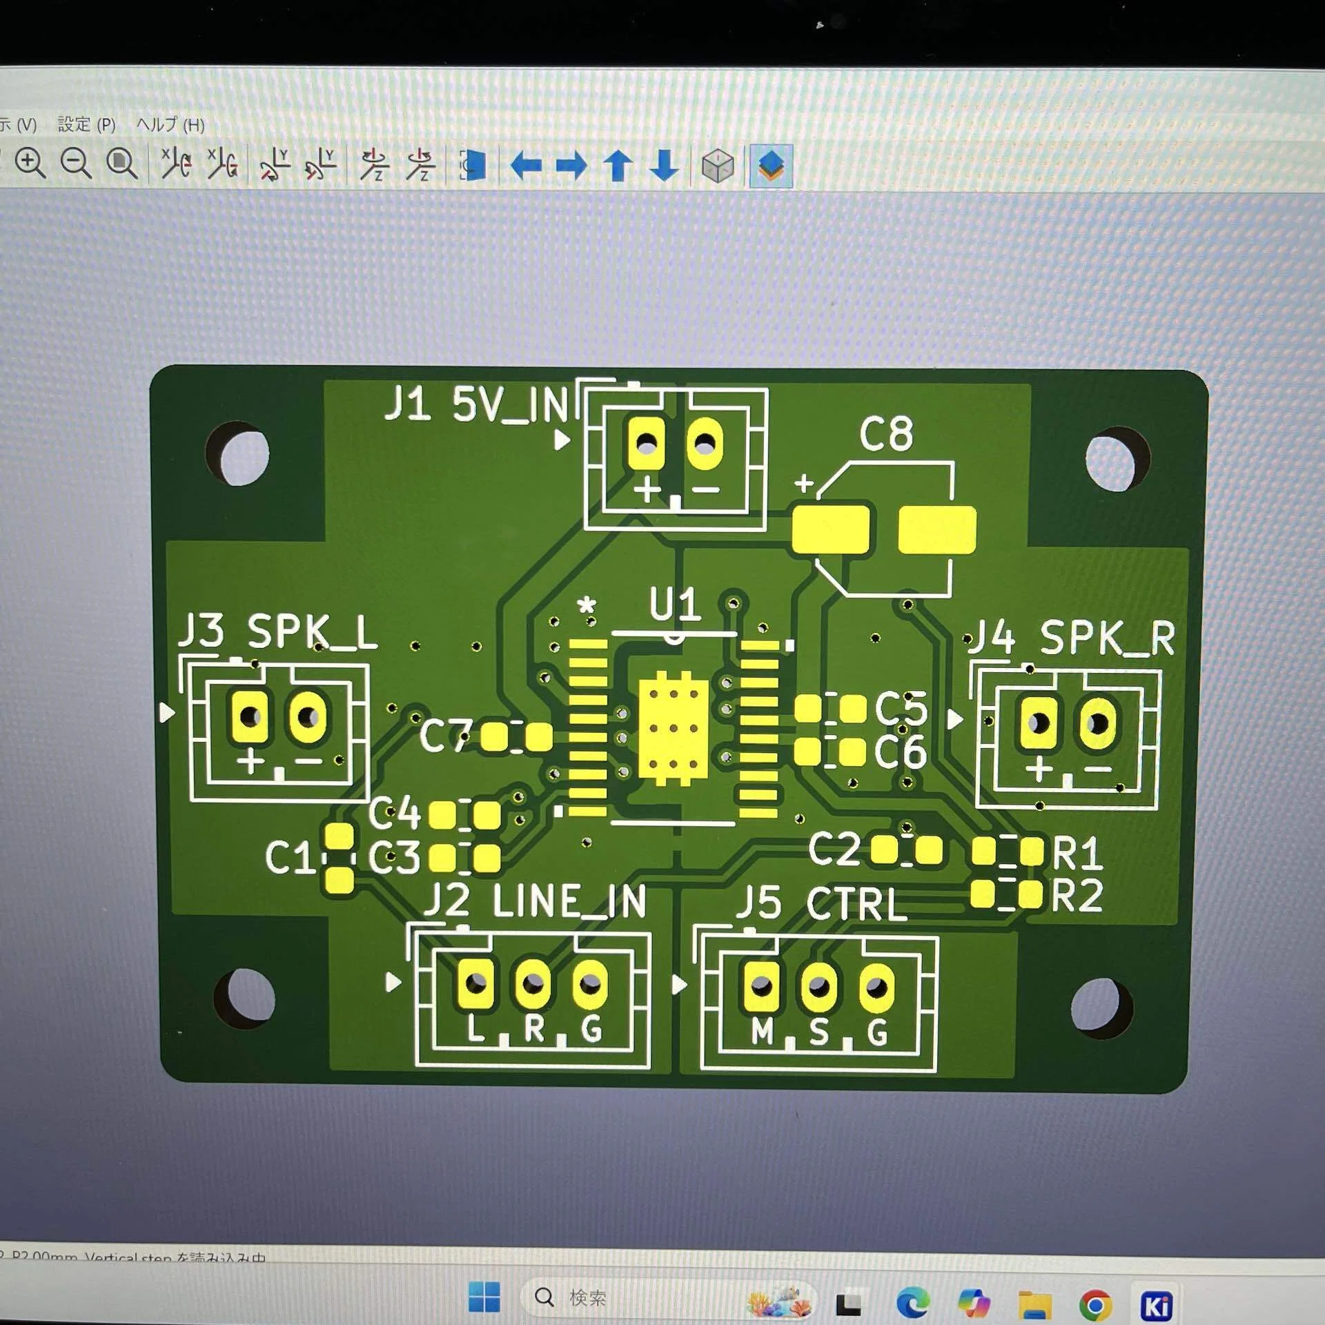Rotate board clockwise around Y axis
1325x1325 pixels.
[x=275, y=165]
